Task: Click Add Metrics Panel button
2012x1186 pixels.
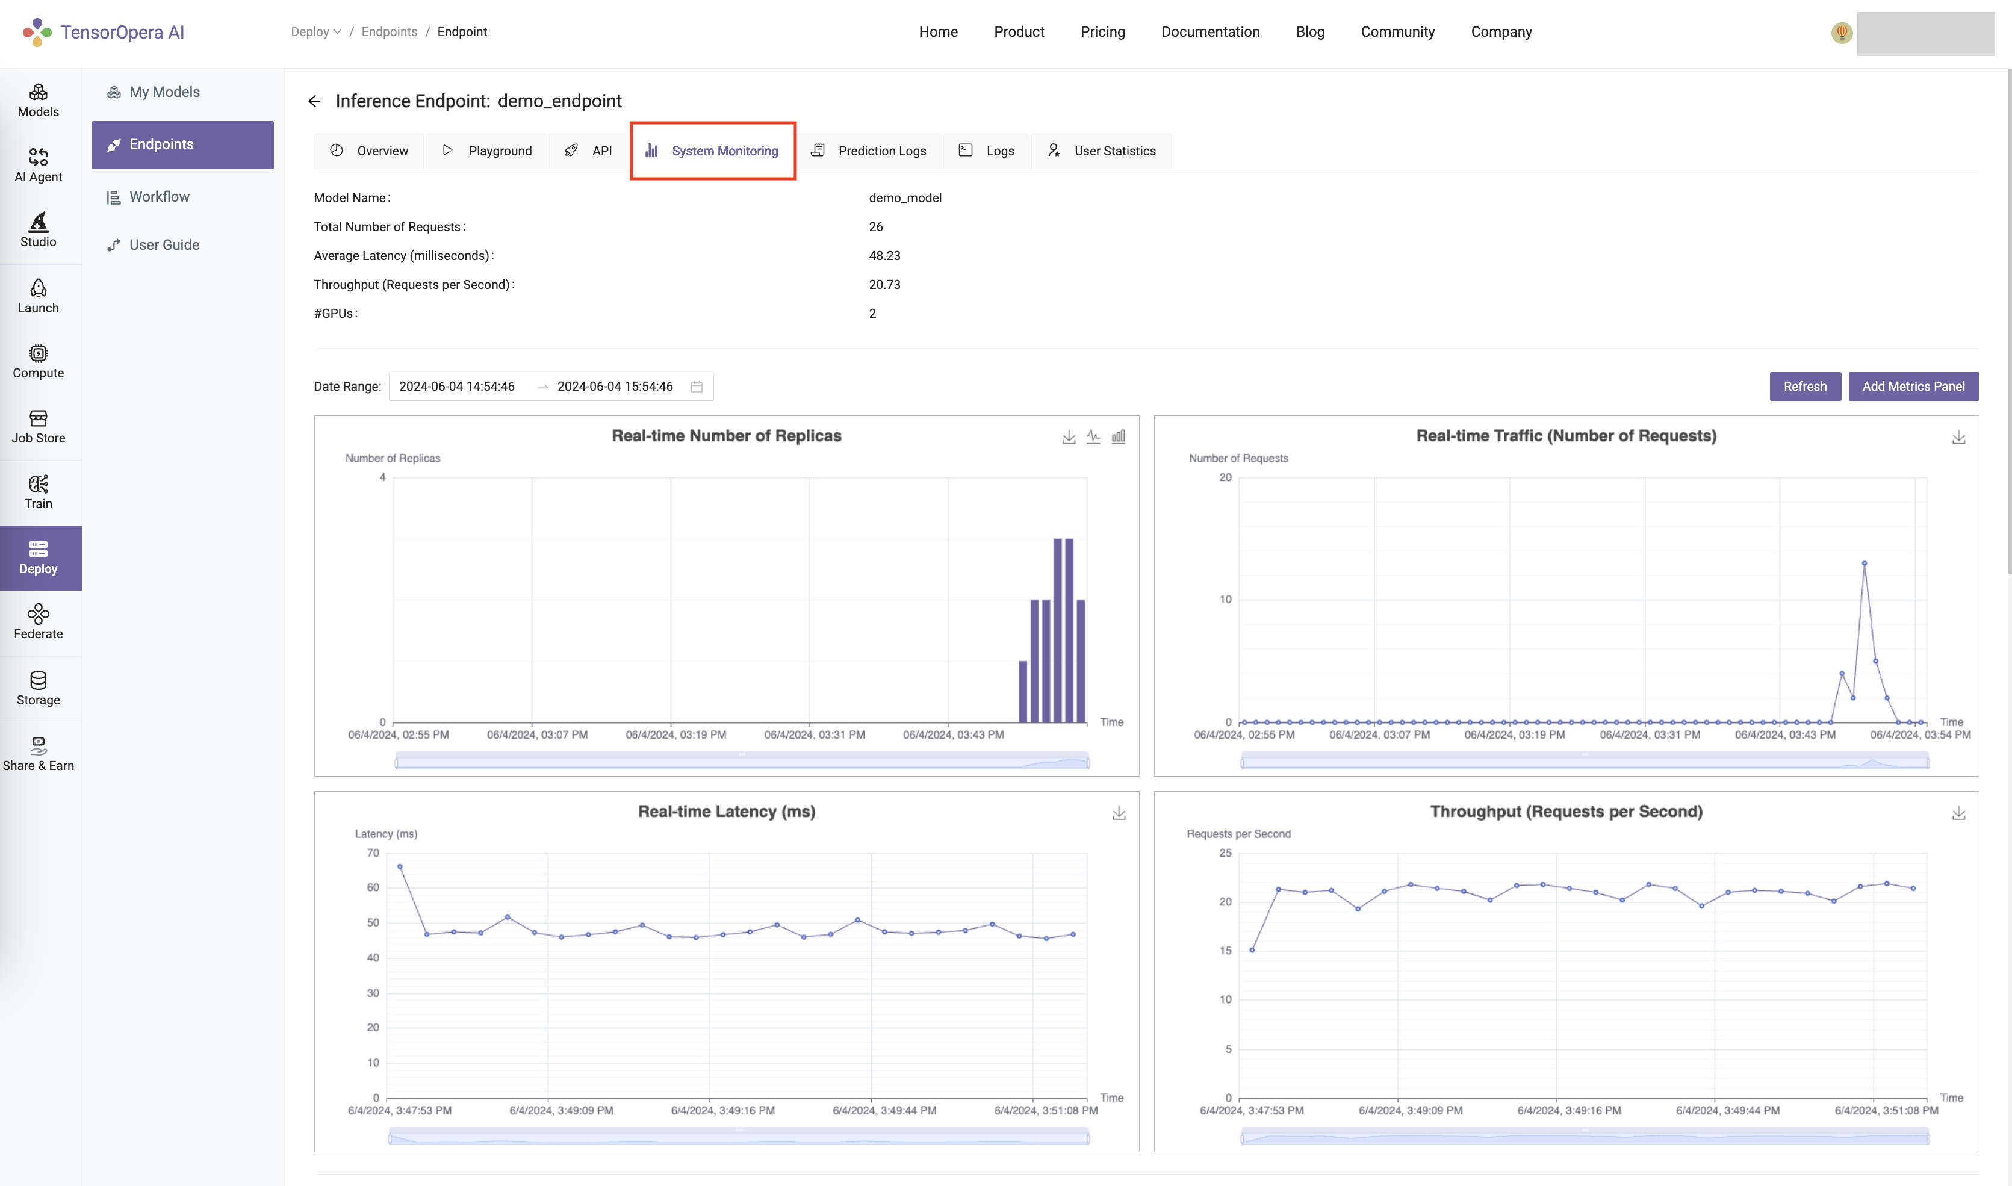Action: 1913,387
